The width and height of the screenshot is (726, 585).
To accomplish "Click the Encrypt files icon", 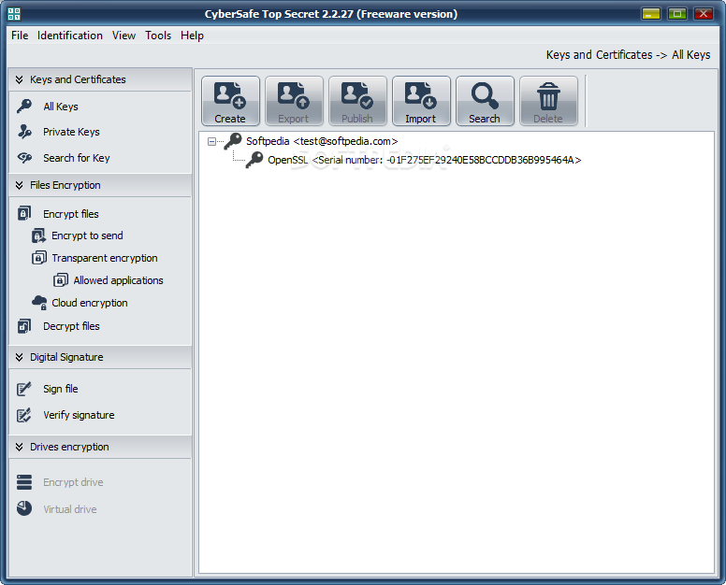I will pos(24,214).
